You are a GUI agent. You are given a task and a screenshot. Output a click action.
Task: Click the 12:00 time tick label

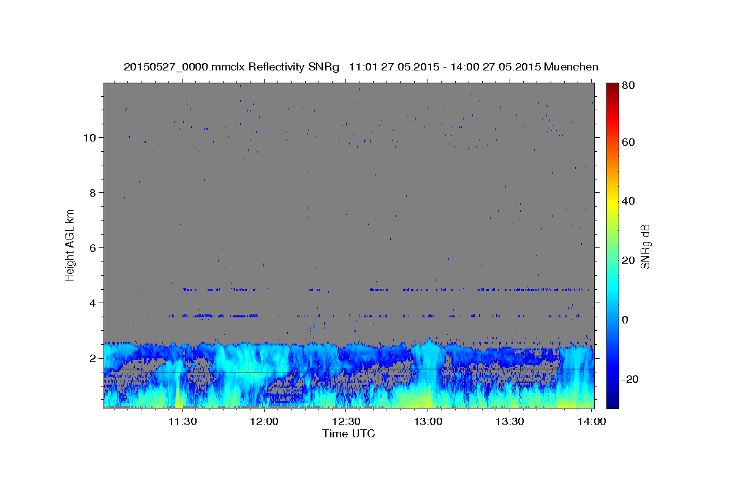[265, 421]
